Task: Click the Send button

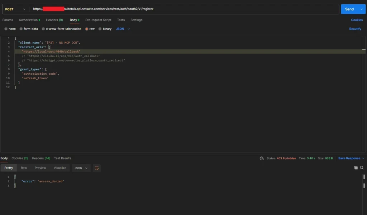Action: click(x=349, y=9)
